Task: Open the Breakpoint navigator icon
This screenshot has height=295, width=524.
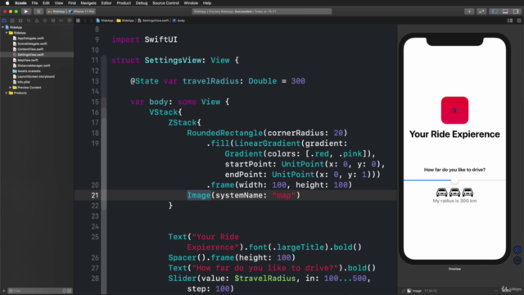Action: [61, 20]
